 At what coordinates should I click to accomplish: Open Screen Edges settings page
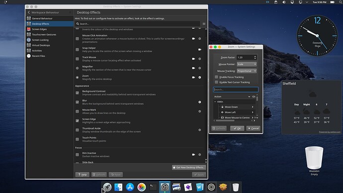point(50,29)
